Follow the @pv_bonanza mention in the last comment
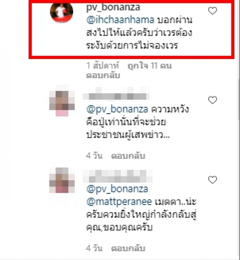 117,189
